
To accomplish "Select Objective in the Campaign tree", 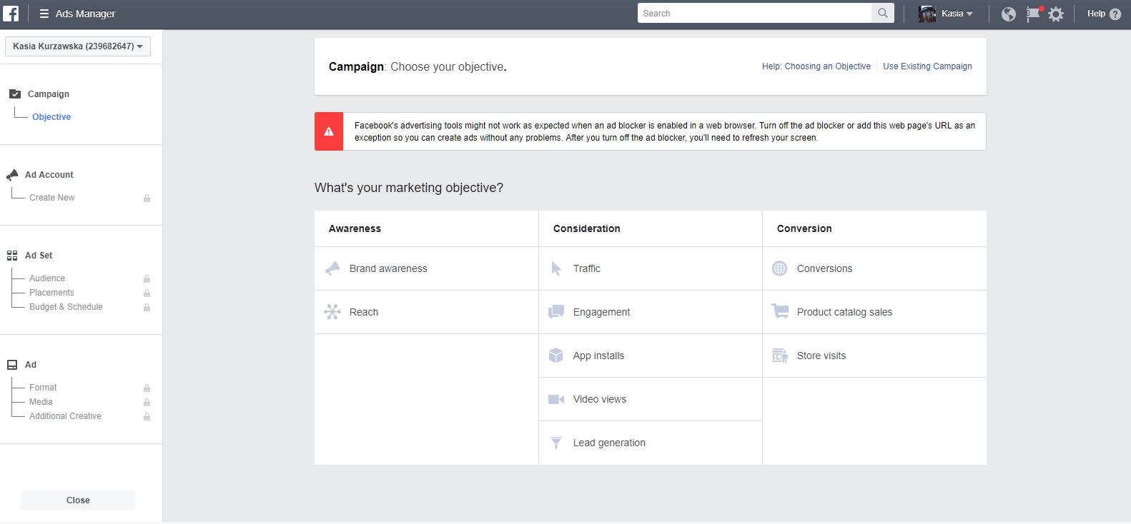I will point(51,117).
